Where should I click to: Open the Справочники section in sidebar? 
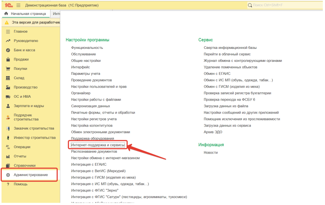[24, 166]
